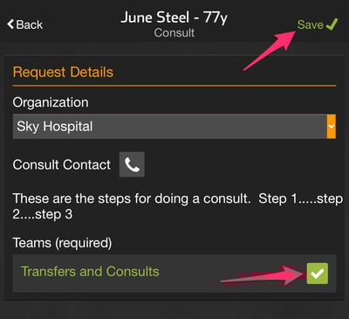Uncheck the Transfers and Consults checkbox

(x=318, y=274)
